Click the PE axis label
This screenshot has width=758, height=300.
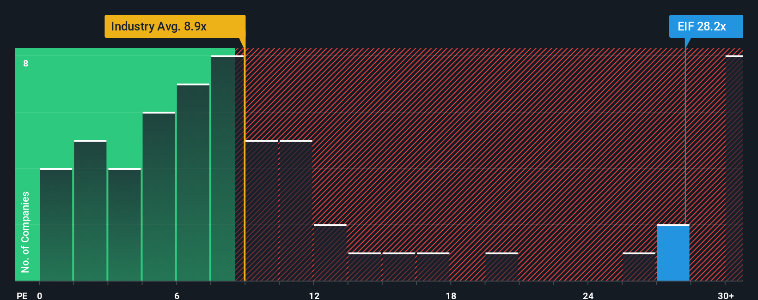pos(22,295)
